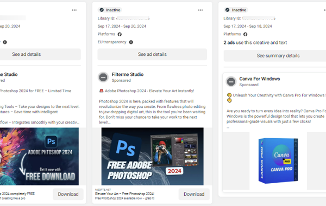Image resolution: width=326 pixels, height=206 pixels.
Task: Click Download under the Free Download Photoshop ad
Action: [x=68, y=194]
